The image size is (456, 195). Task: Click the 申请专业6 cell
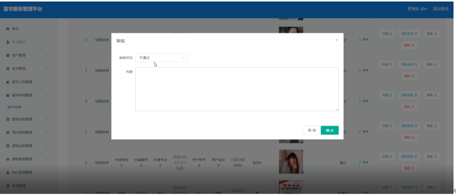point(160,163)
